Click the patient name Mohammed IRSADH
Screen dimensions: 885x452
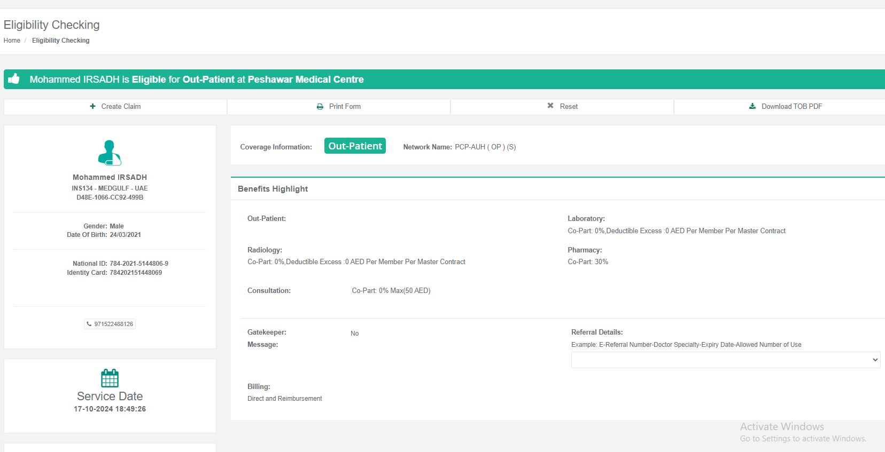(110, 177)
